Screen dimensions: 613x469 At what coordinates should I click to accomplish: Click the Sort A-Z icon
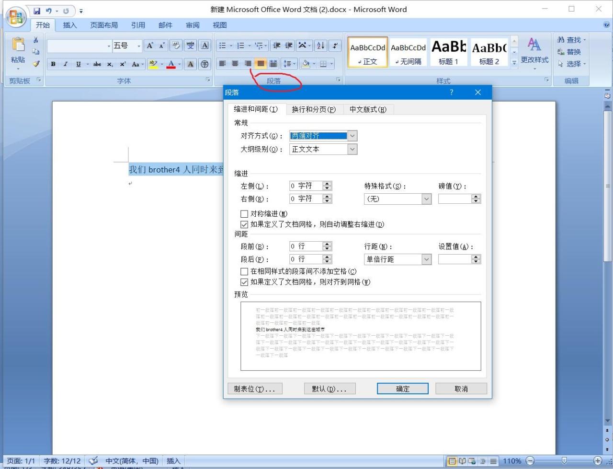(321, 46)
